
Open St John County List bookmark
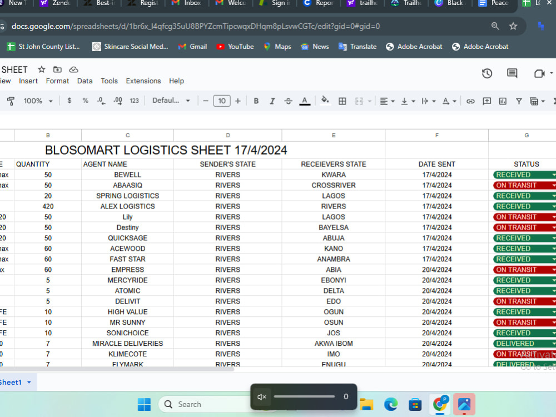pos(43,47)
